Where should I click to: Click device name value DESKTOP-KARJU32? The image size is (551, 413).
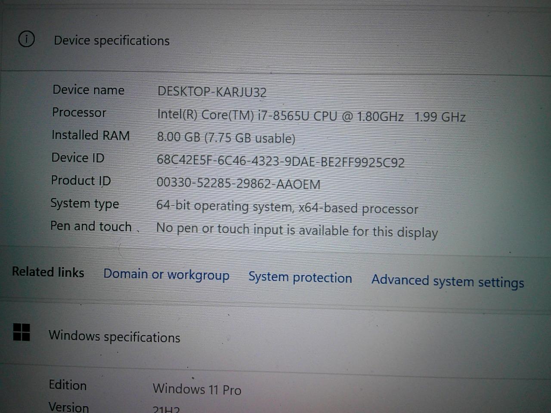tap(212, 92)
